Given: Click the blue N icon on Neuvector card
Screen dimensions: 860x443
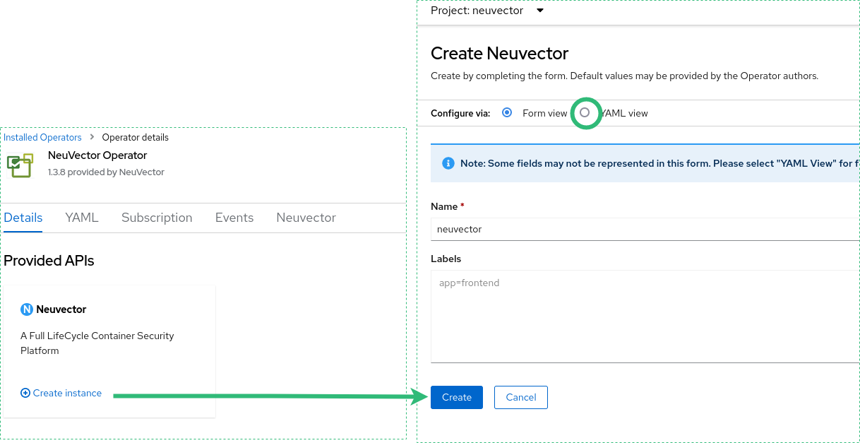Looking at the screenshot, I should tap(27, 309).
